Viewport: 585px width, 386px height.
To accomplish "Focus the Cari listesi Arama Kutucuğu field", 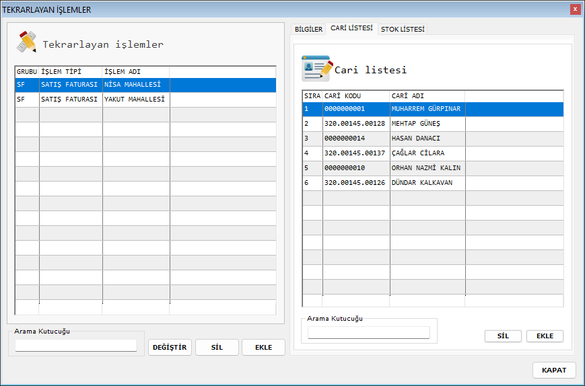I will click(368, 332).
